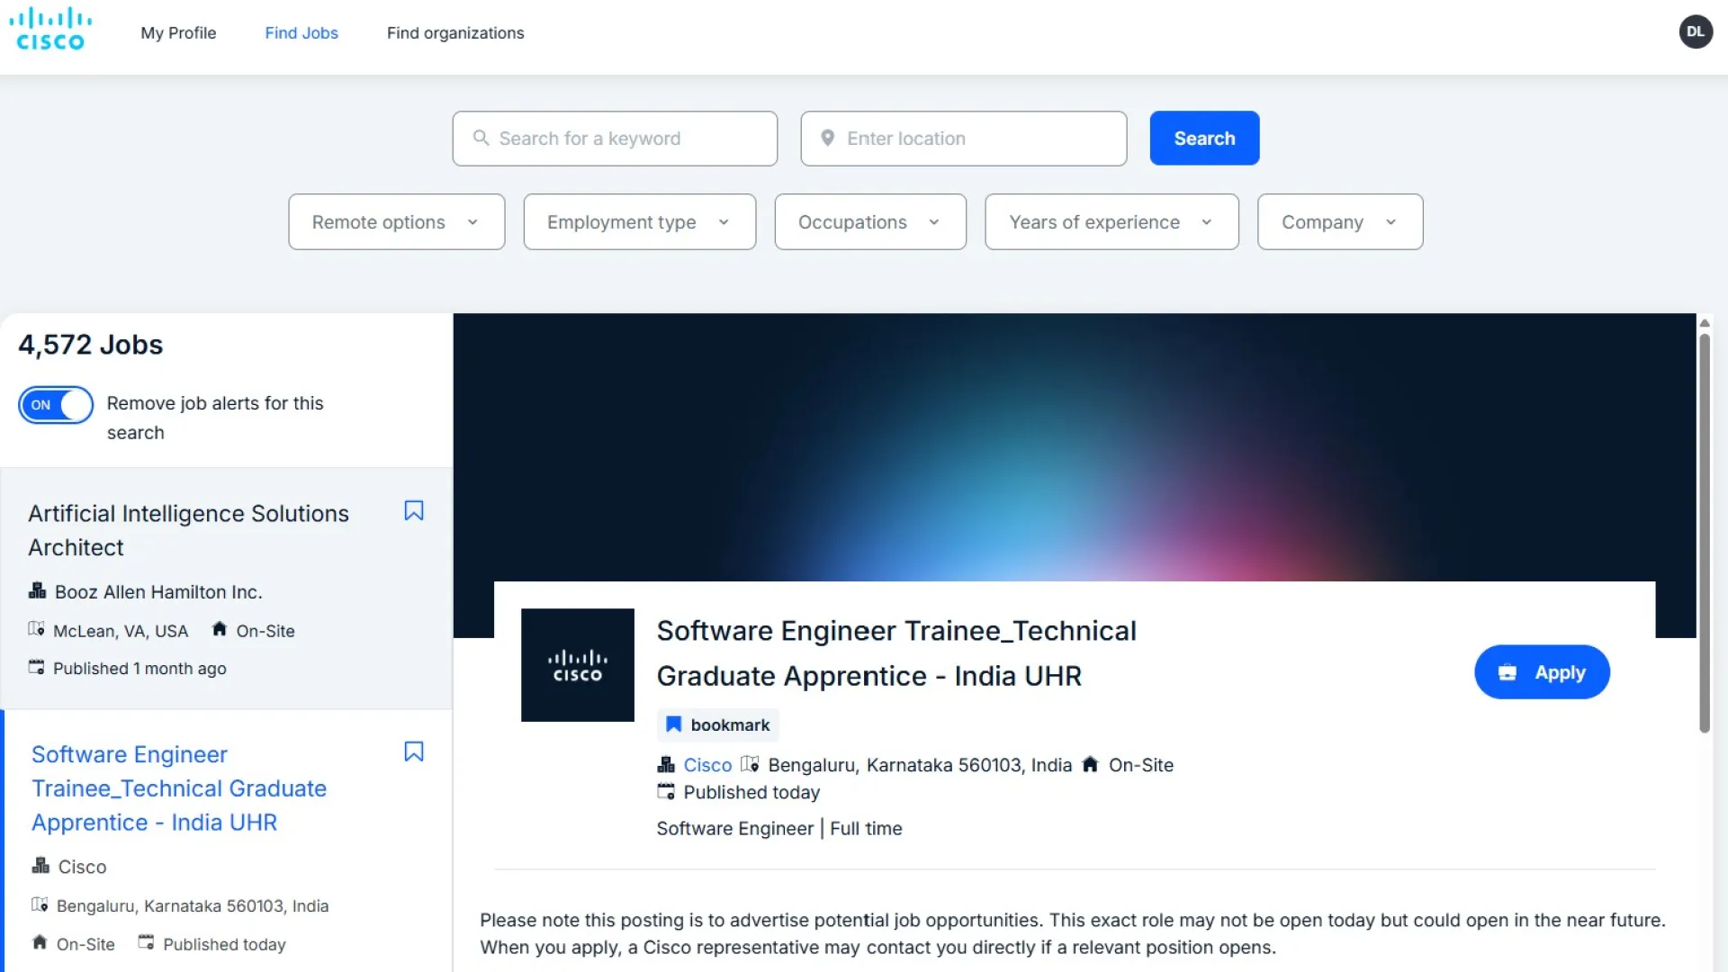Open Artificial Intelligence Solutions Architect job listing
Screen dimensions: 1728x972
point(188,530)
